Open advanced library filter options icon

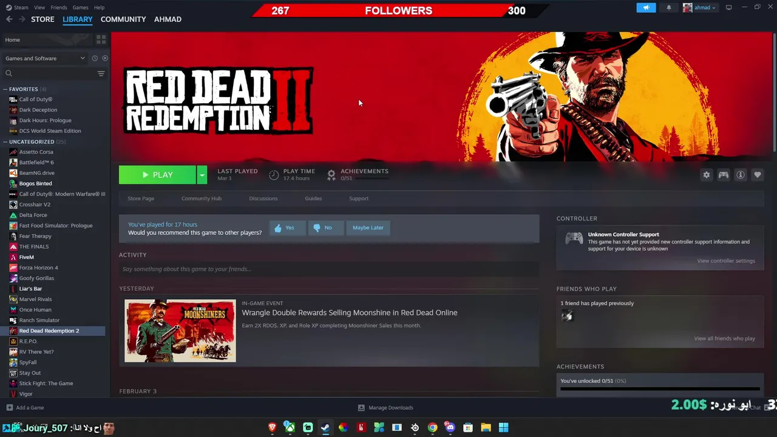coord(101,73)
